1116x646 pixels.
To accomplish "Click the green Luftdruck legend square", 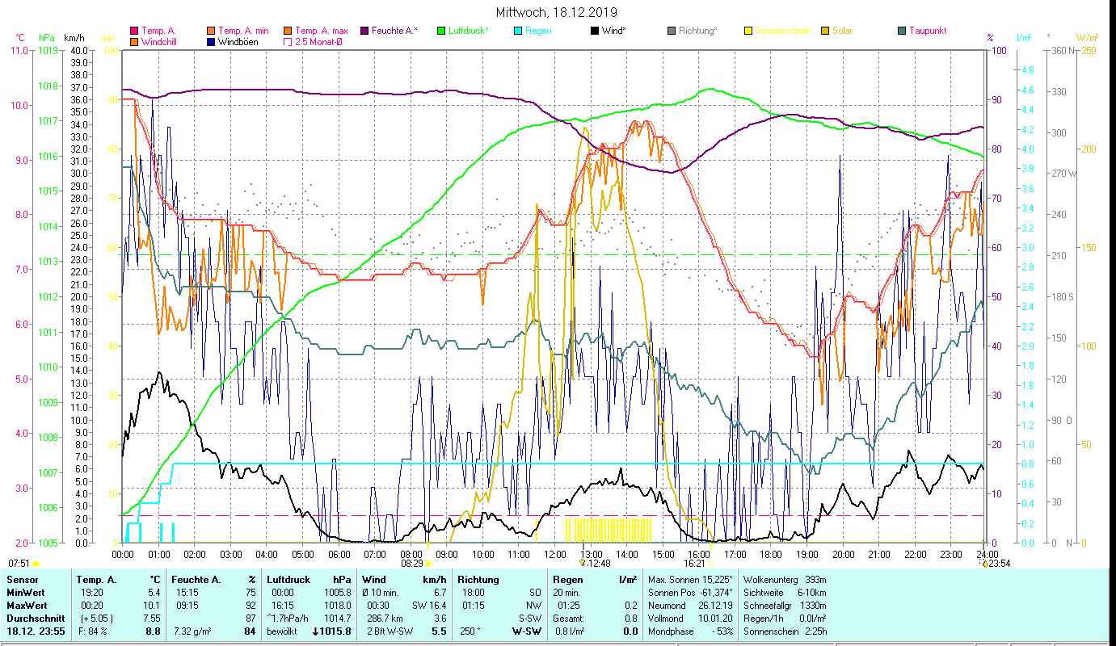I will [441, 31].
